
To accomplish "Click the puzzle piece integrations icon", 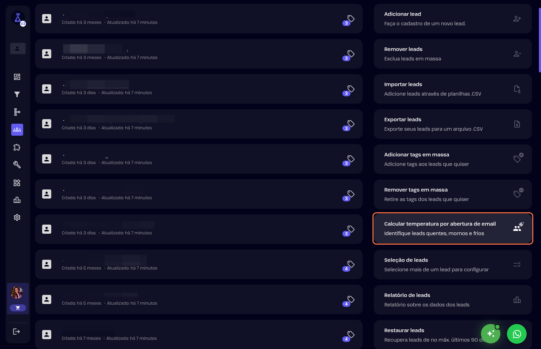I will click(17, 147).
